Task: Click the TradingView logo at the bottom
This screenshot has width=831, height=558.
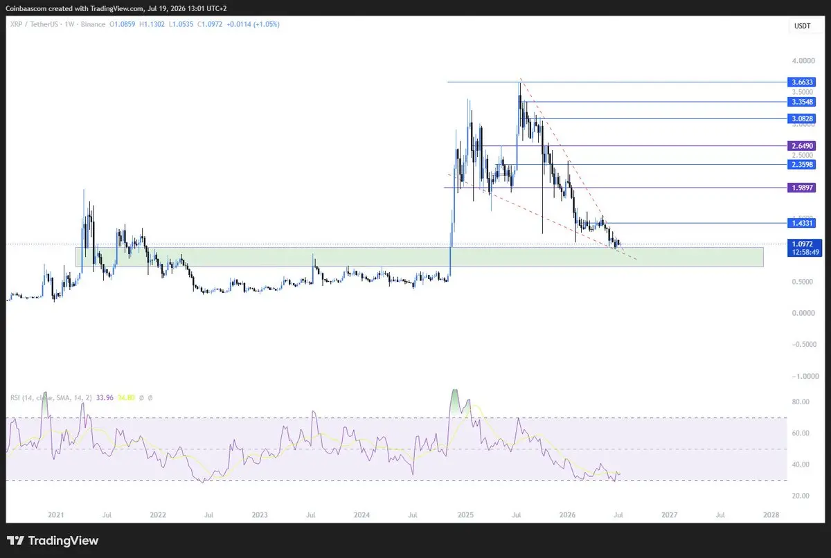Action: [x=53, y=541]
